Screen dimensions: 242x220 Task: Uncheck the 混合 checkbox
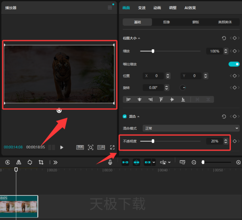point(125,116)
